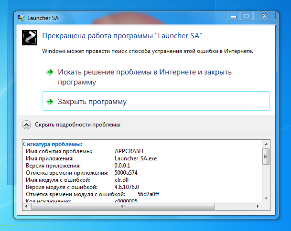The width and height of the screenshot is (291, 231).
Task: Click the label 'Отметка времени модуля с ошибкой:'
Action: coord(75,194)
